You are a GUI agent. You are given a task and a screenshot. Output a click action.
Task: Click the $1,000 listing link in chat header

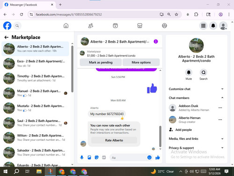click(111, 55)
